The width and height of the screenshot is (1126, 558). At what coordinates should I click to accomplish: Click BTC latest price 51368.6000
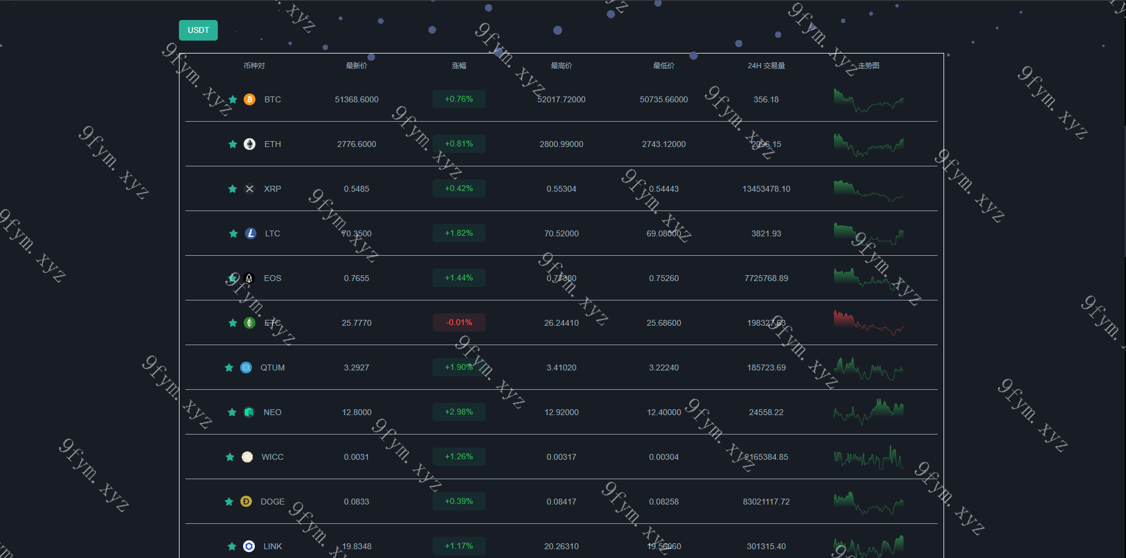357,99
